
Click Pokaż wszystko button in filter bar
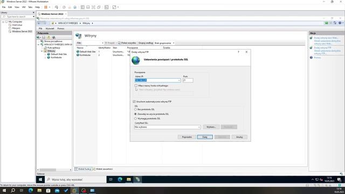(x=127, y=43)
